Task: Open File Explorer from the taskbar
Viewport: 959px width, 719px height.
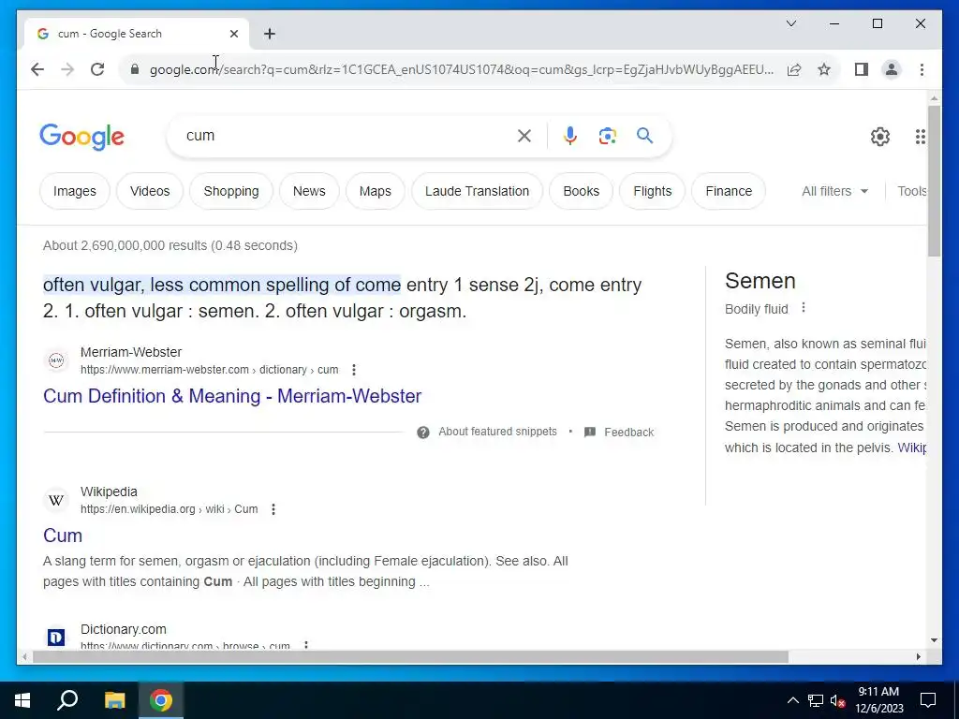Action: click(x=114, y=700)
